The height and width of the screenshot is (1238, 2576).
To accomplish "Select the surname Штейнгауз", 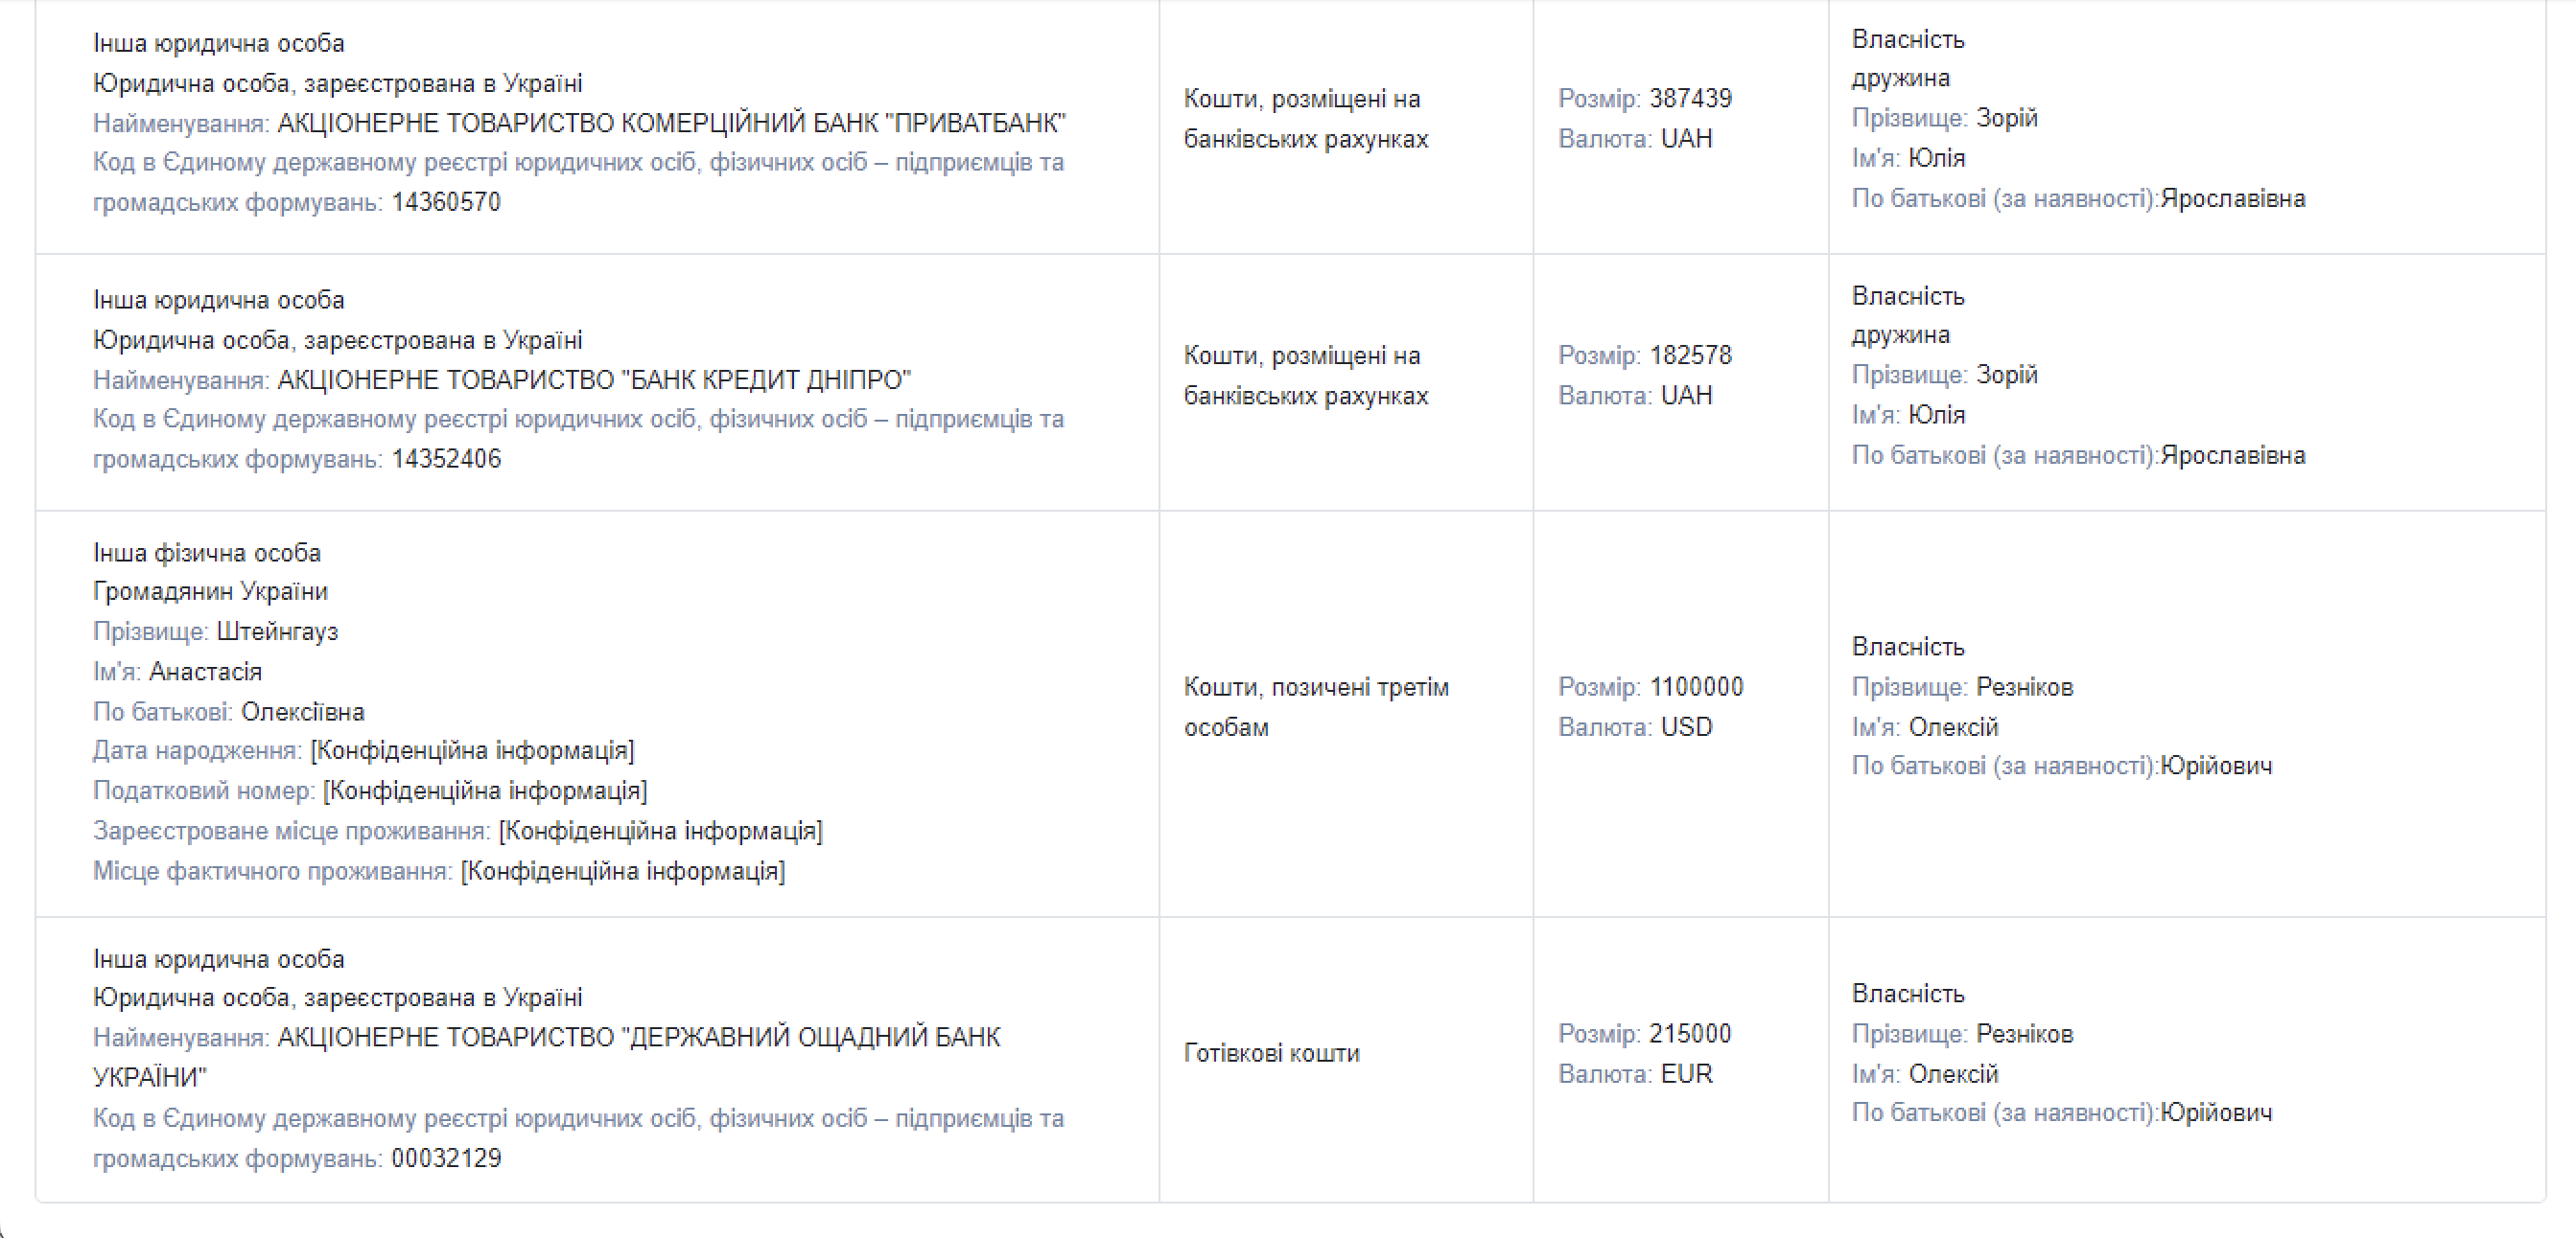I will click(277, 631).
